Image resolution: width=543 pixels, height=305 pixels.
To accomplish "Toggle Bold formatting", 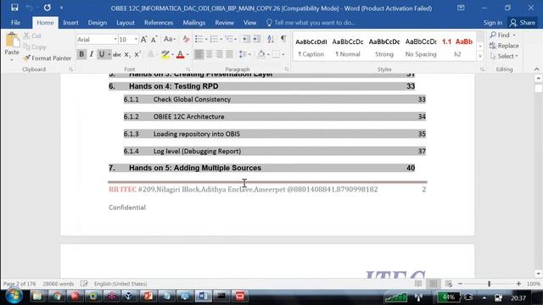I will coord(81,54).
